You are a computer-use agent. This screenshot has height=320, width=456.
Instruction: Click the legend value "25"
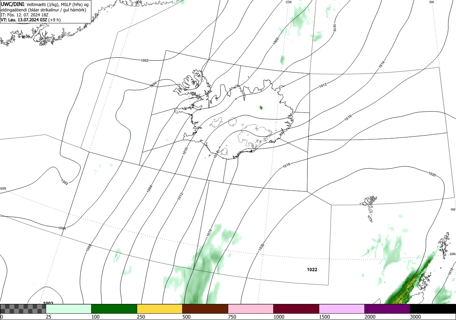(x=48, y=317)
